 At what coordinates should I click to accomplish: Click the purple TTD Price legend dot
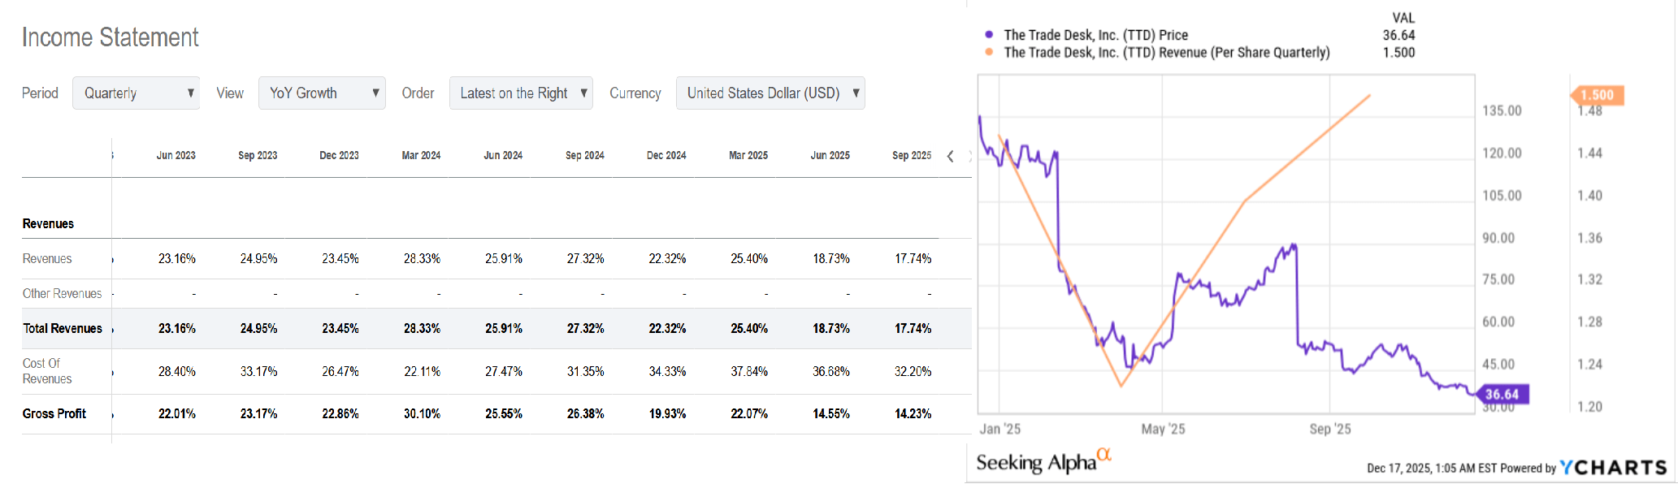click(989, 35)
